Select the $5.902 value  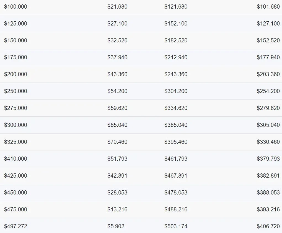(x=116, y=226)
